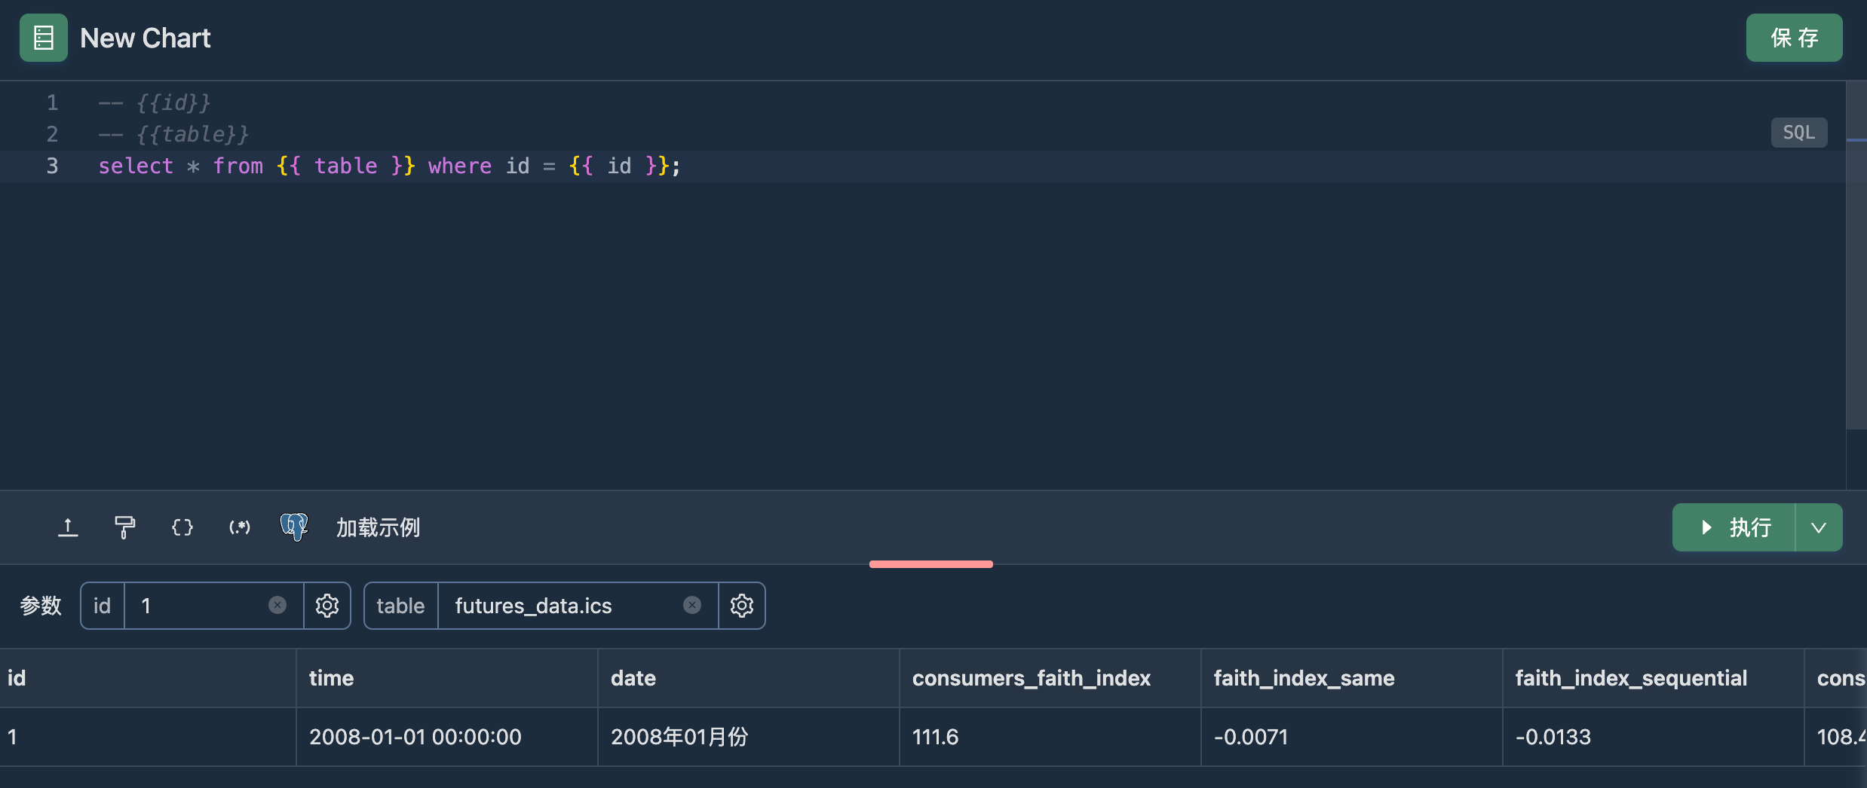
Task: Open settings gear for table parameter
Action: click(x=742, y=606)
